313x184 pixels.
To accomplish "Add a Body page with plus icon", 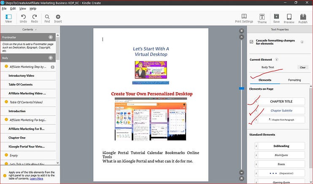I will pyautogui.click(x=51, y=58).
